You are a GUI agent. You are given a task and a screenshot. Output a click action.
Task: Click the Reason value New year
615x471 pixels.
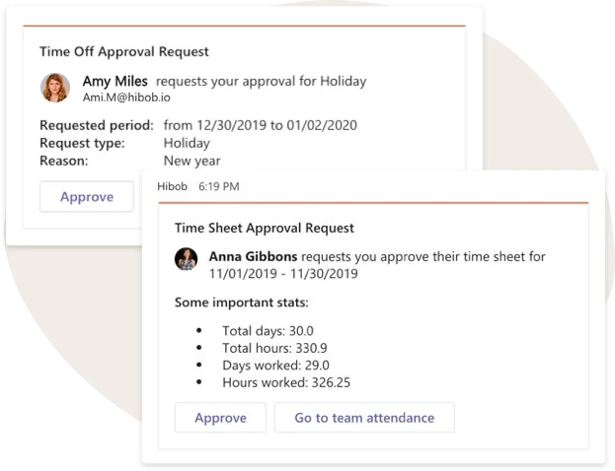coord(192,161)
